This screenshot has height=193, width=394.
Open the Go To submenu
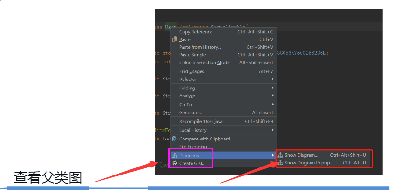(x=224, y=105)
